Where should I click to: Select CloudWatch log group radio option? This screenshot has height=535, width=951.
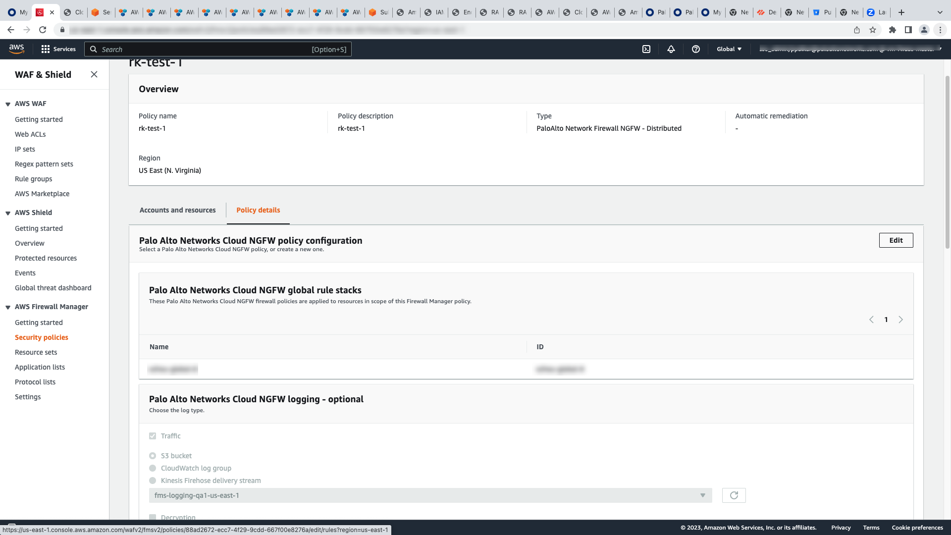[153, 468]
